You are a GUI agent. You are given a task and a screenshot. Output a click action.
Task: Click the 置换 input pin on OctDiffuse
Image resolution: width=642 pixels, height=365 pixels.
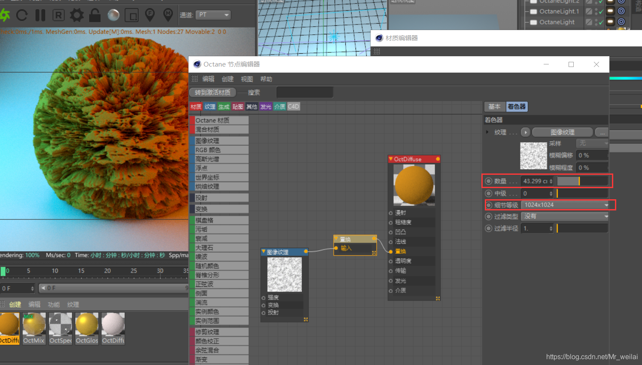tap(391, 252)
